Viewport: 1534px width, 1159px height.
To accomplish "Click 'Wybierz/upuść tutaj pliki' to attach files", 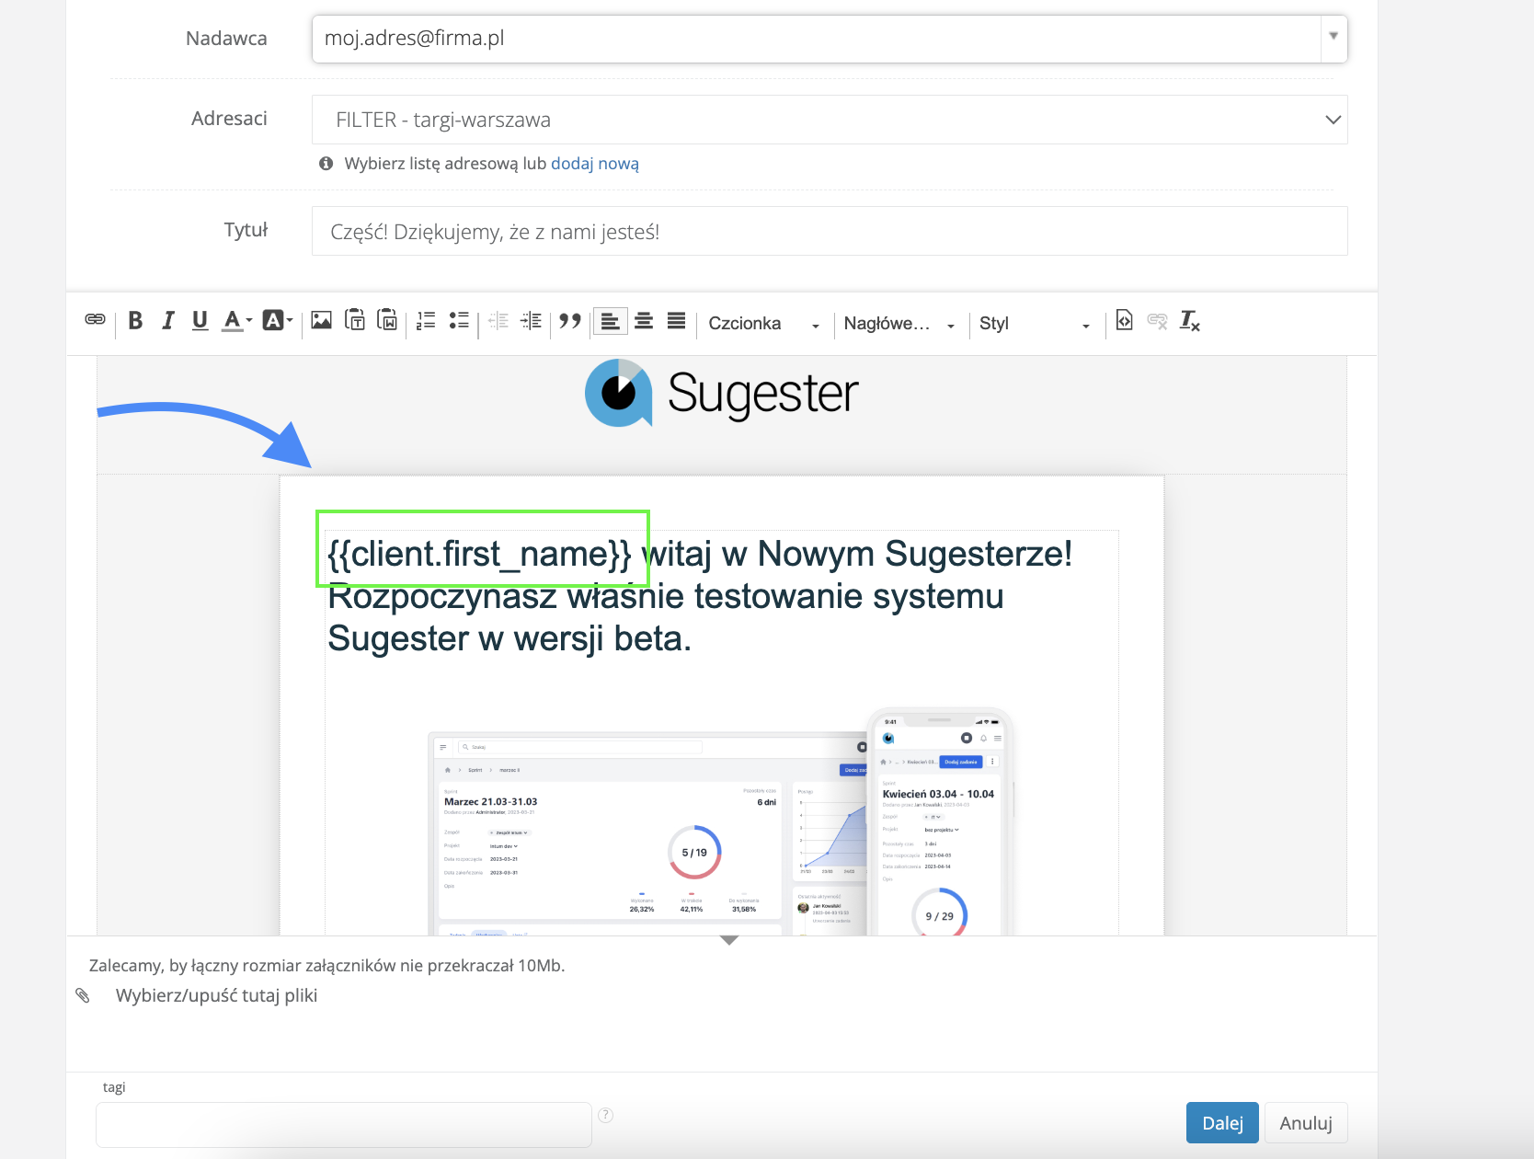I will pos(216,995).
